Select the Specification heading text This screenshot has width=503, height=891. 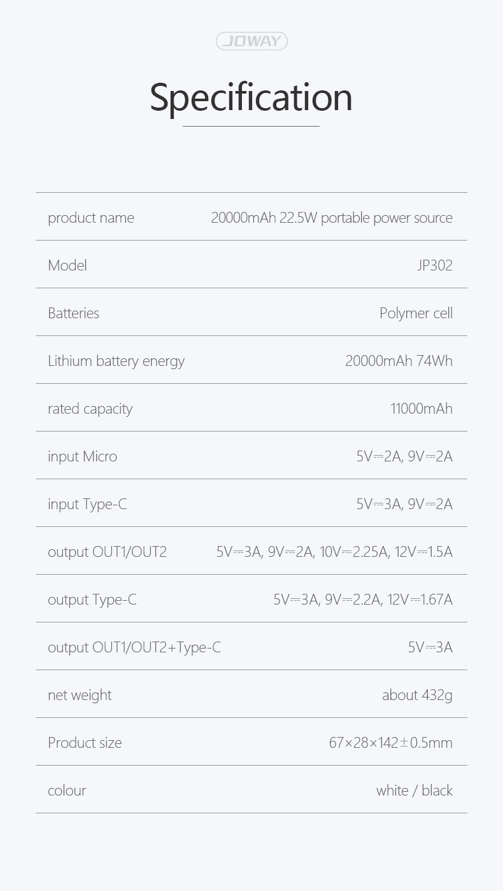(251, 97)
